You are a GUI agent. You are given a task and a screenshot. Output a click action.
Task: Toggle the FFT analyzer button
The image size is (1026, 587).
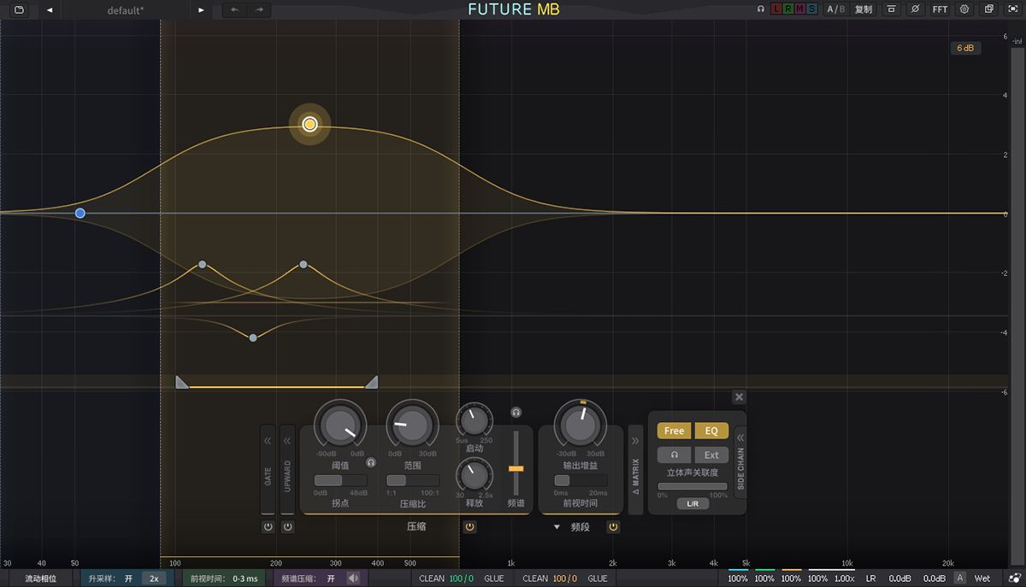coord(940,9)
